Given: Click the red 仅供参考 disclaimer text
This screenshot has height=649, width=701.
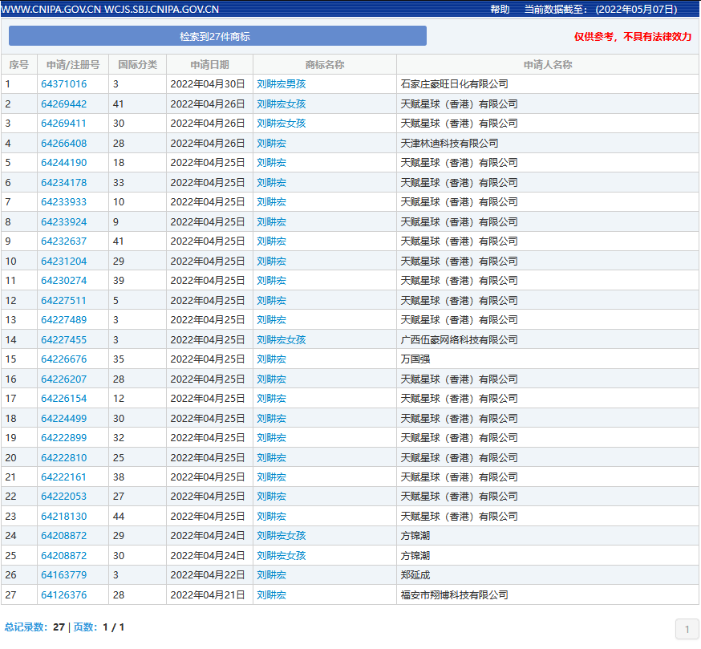Looking at the screenshot, I should click(633, 37).
